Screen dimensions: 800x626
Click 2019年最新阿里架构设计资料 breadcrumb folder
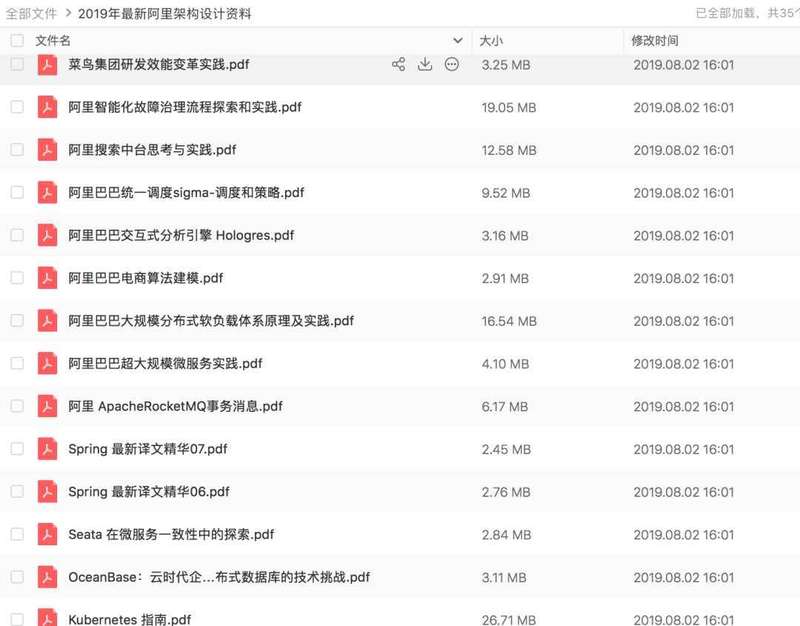pyautogui.click(x=164, y=13)
